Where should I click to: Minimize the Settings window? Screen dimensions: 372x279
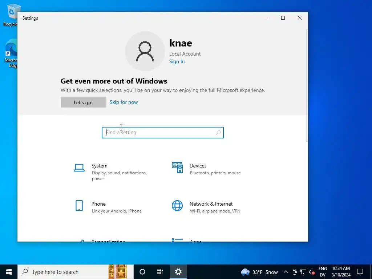click(x=266, y=18)
